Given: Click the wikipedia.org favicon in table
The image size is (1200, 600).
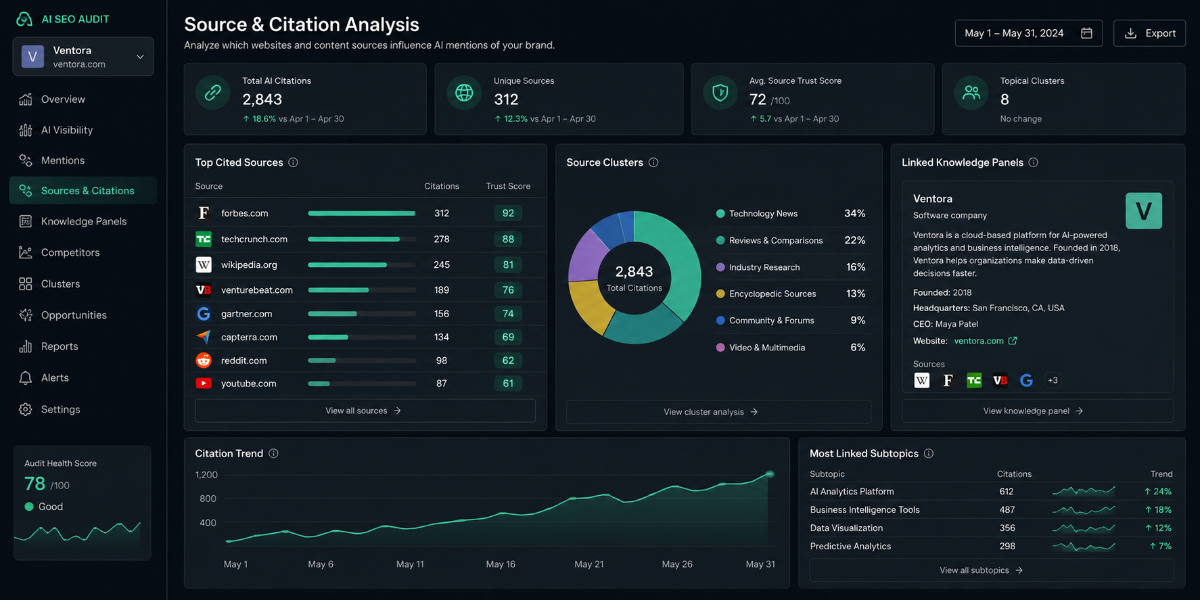Looking at the screenshot, I should 204,264.
